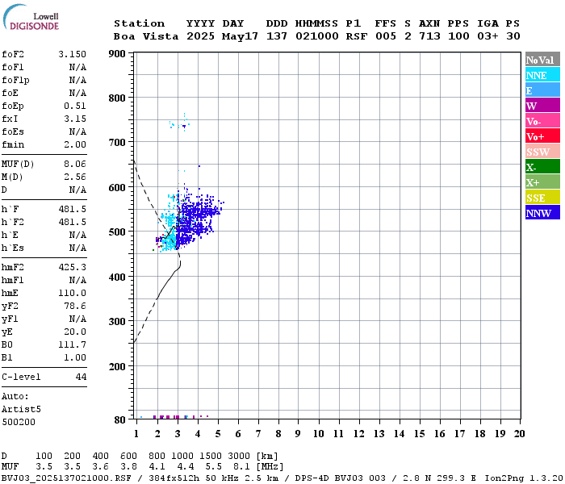Click the MUF 8.1 value at 3000 km

click(x=241, y=467)
